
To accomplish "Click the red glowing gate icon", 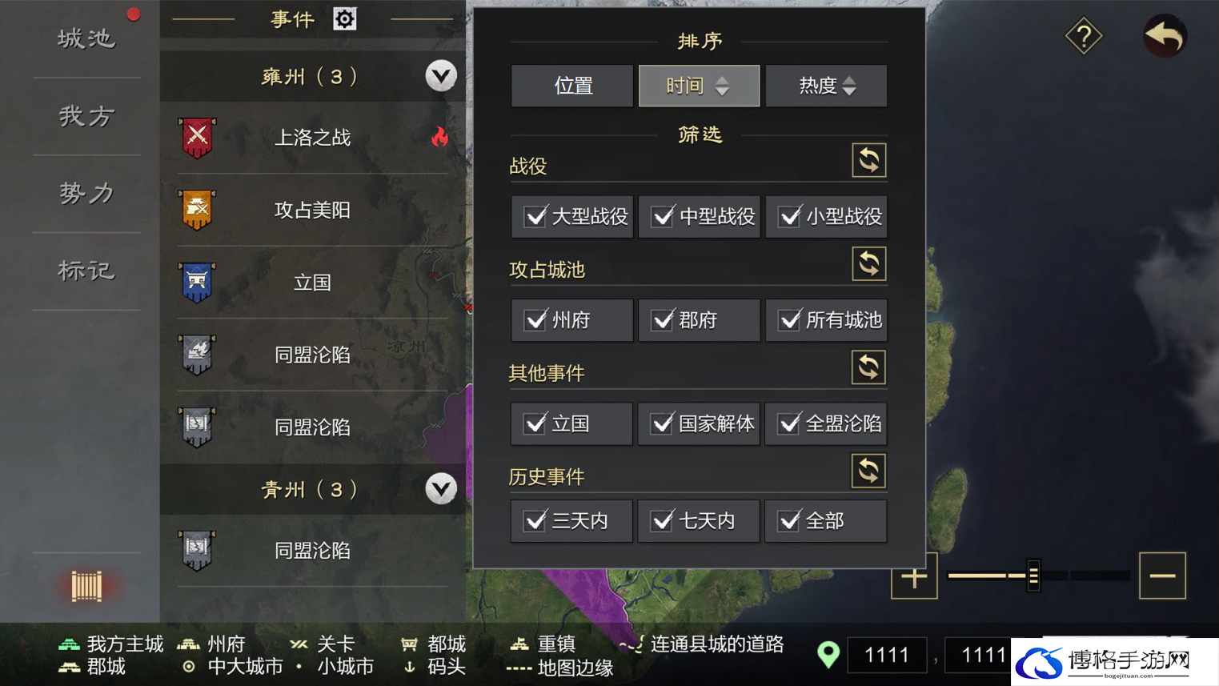I will point(86,587).
